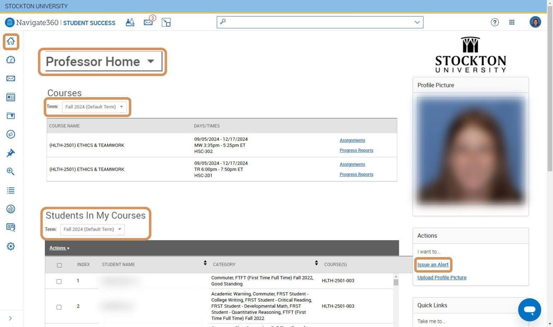553x327 pixels.
Task: Open the Courses Term dropdown
Action: click(94, 107)
